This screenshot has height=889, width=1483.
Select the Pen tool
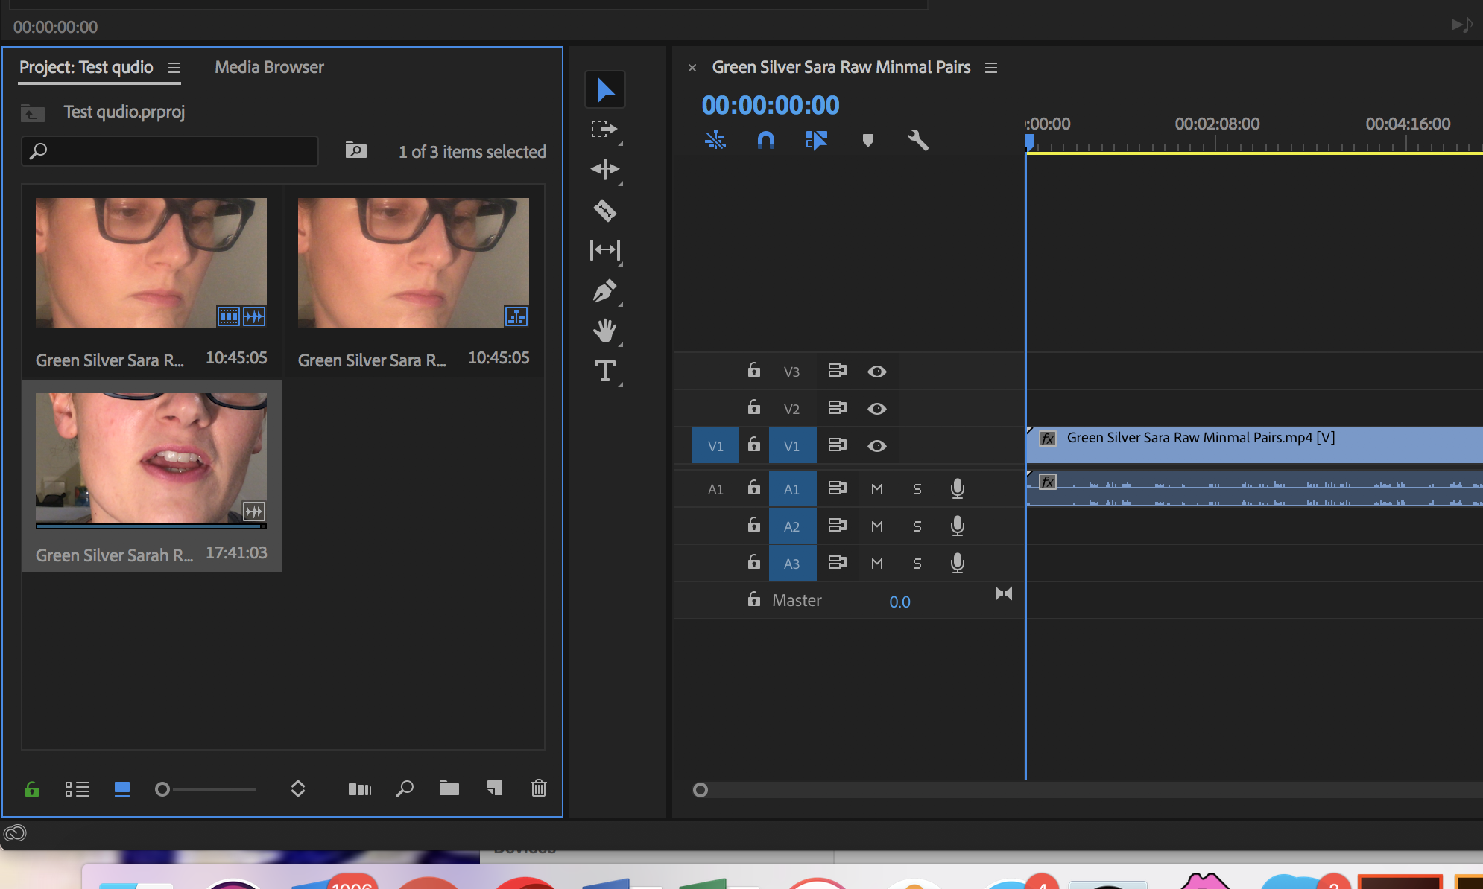pyautogui.click(x=604, y=291)
